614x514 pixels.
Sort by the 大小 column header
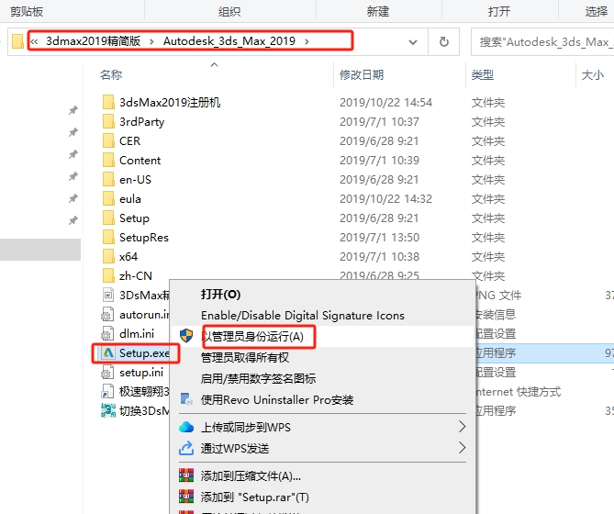point(592,74)
